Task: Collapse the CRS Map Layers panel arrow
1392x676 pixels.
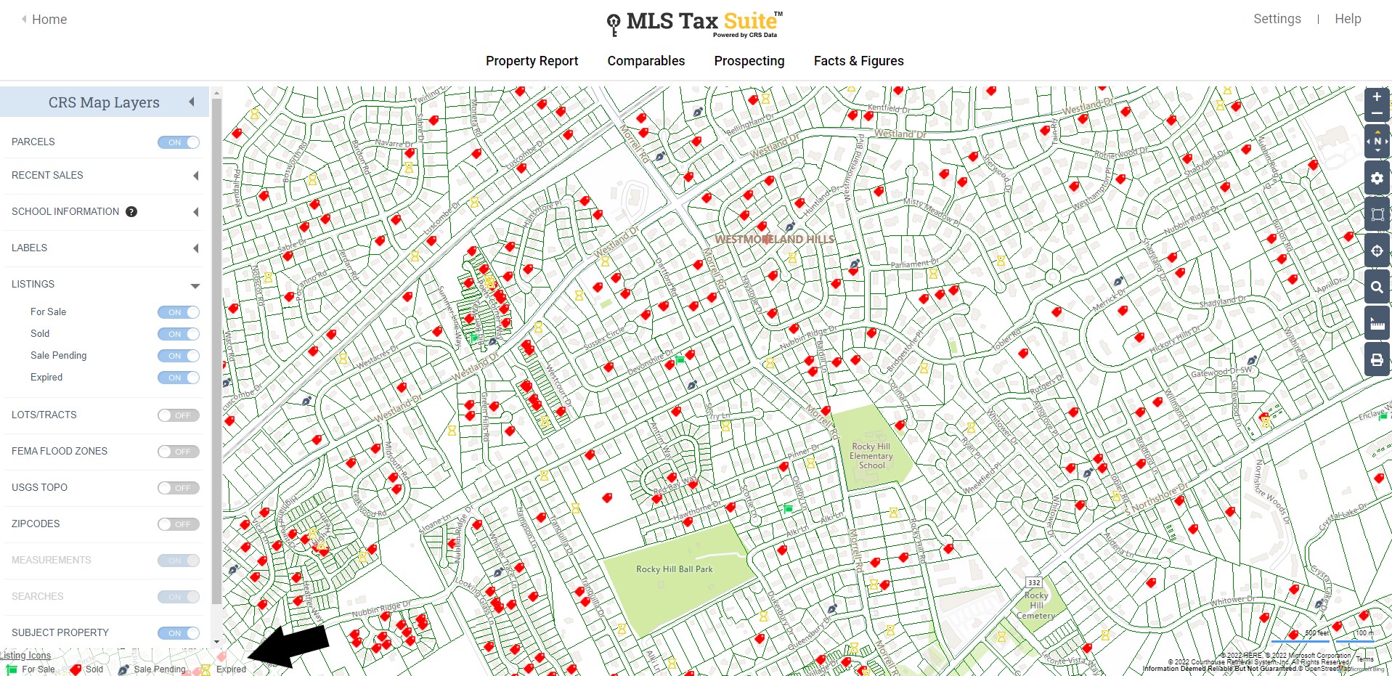Action: [x=192, y=102]
